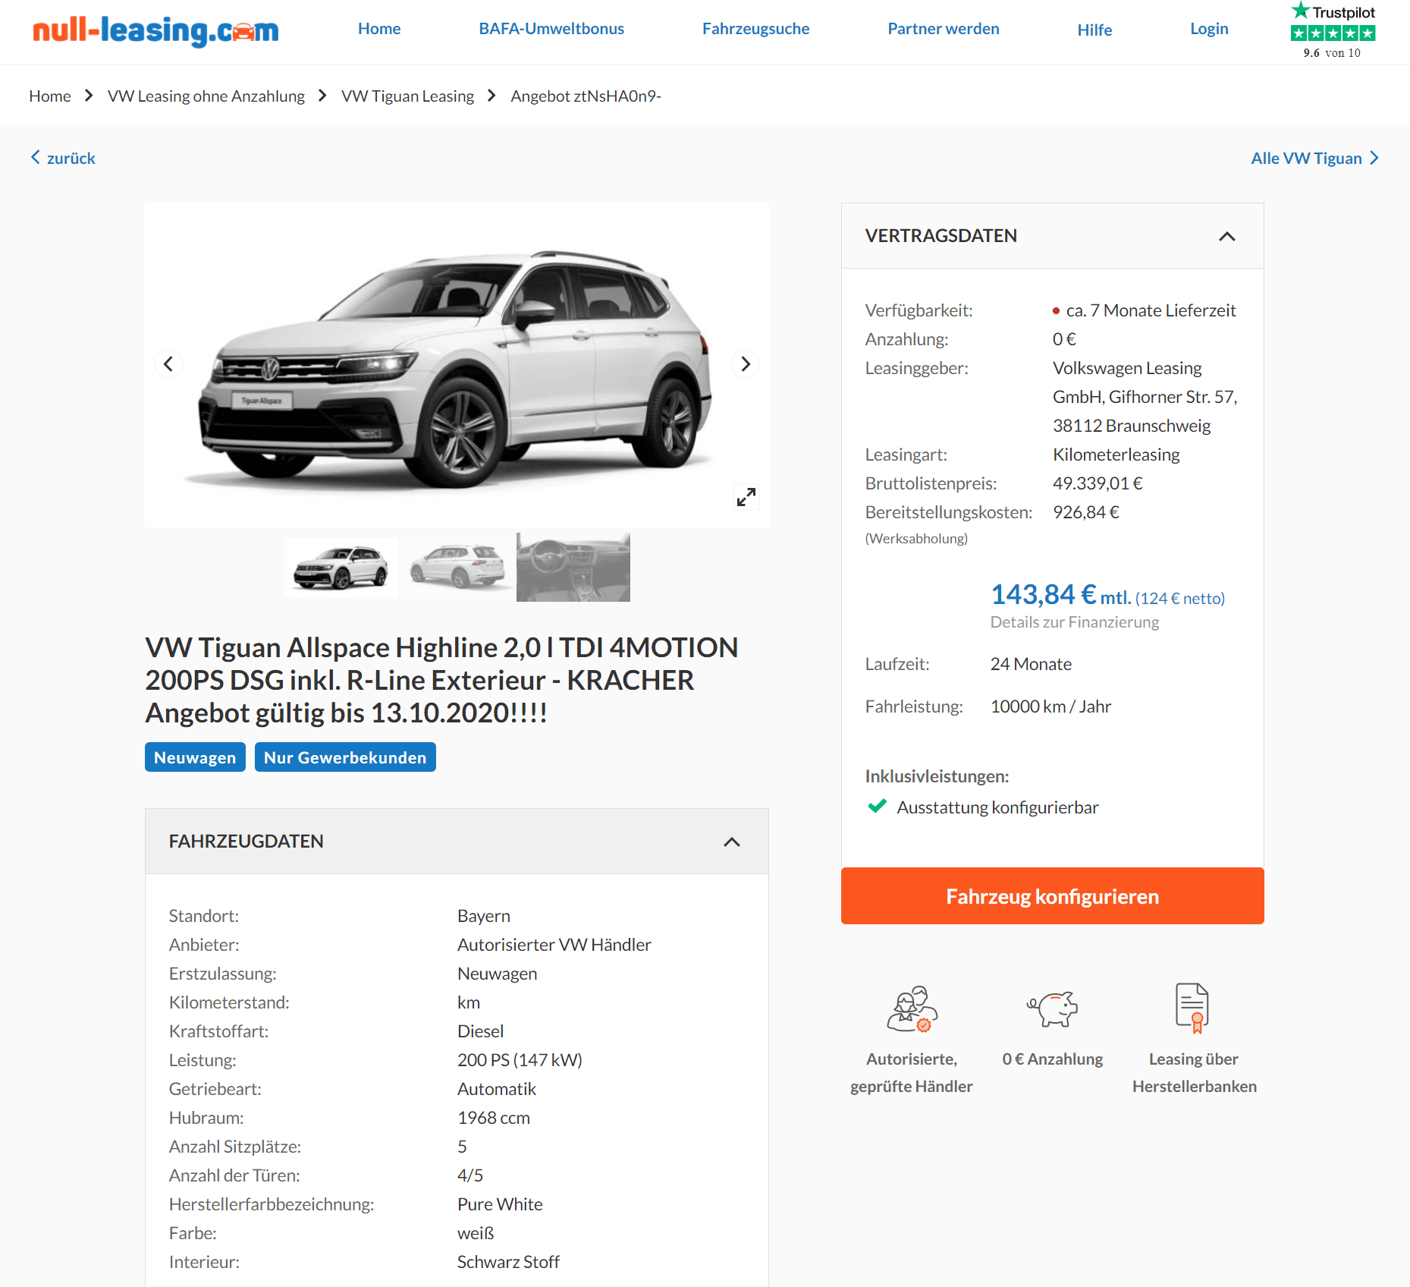Open the BAFA-Umweltbonus menu item

(551, 29)
